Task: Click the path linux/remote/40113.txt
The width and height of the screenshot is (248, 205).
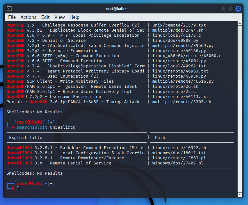Action: click(180, 96)
